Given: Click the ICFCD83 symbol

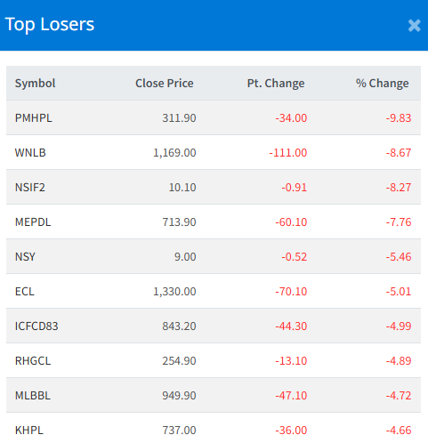Looking at the screenshot, I should (x=36, y=326).
